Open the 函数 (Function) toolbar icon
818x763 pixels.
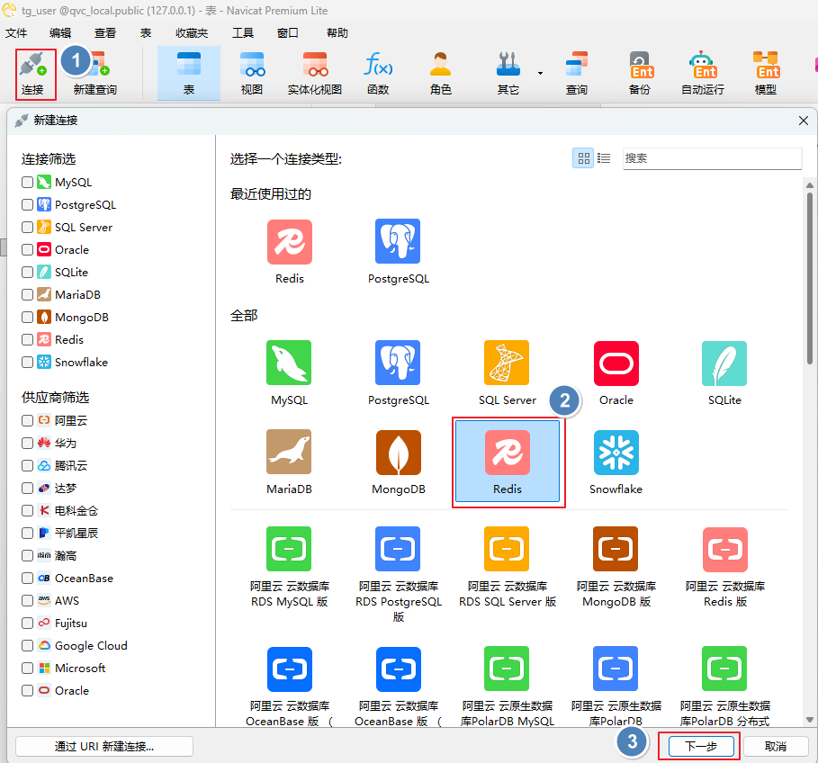[378, 74]
